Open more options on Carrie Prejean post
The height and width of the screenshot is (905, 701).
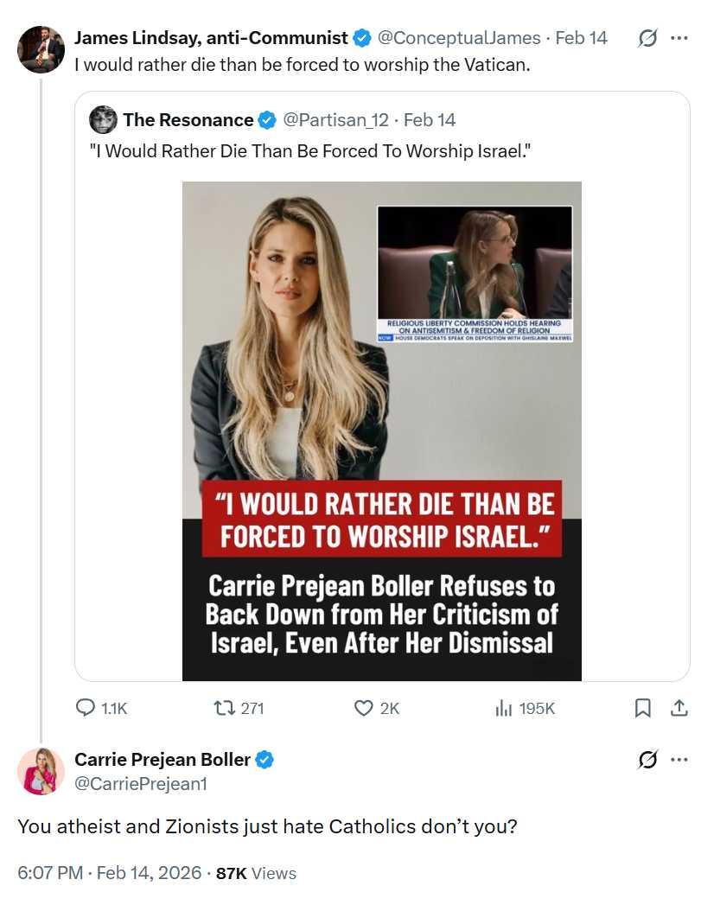[x=679, y=760]
